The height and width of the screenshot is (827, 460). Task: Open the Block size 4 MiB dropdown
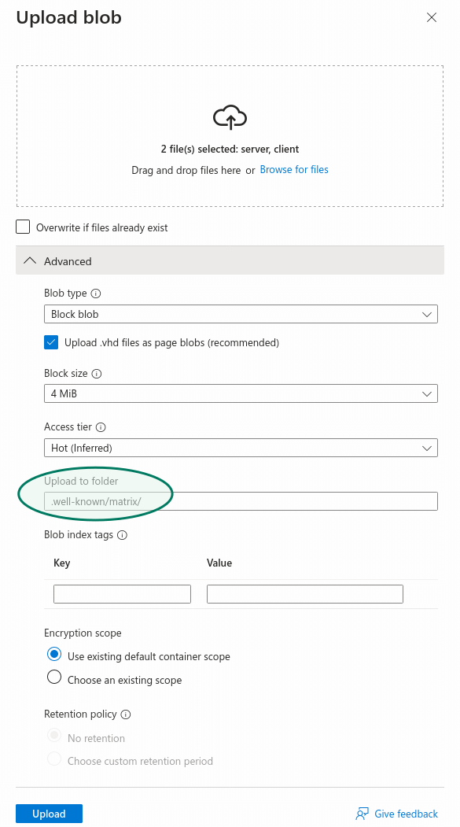click(241, 393)
